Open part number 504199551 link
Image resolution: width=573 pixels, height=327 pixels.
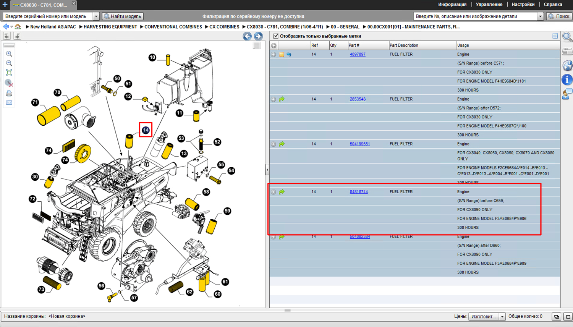360,144
